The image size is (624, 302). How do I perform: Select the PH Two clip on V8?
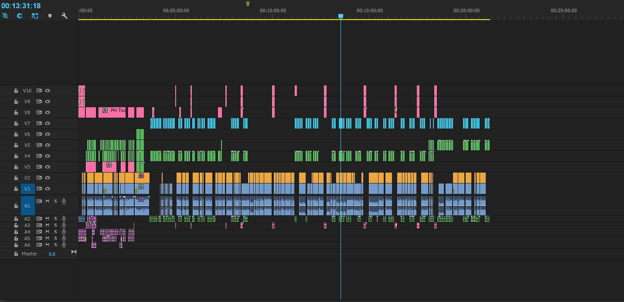(113, 112)
